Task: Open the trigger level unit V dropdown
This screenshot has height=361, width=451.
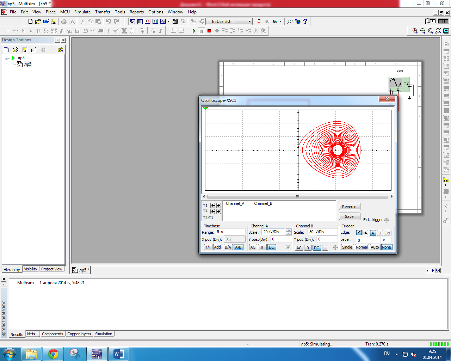Action: pos(387,240)
